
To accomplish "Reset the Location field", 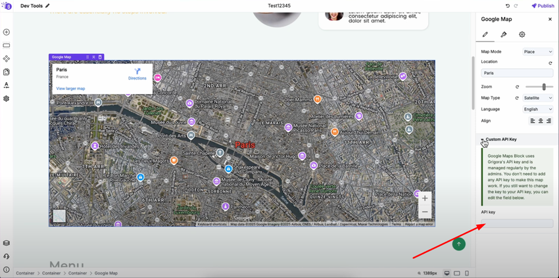I will 550,63.
